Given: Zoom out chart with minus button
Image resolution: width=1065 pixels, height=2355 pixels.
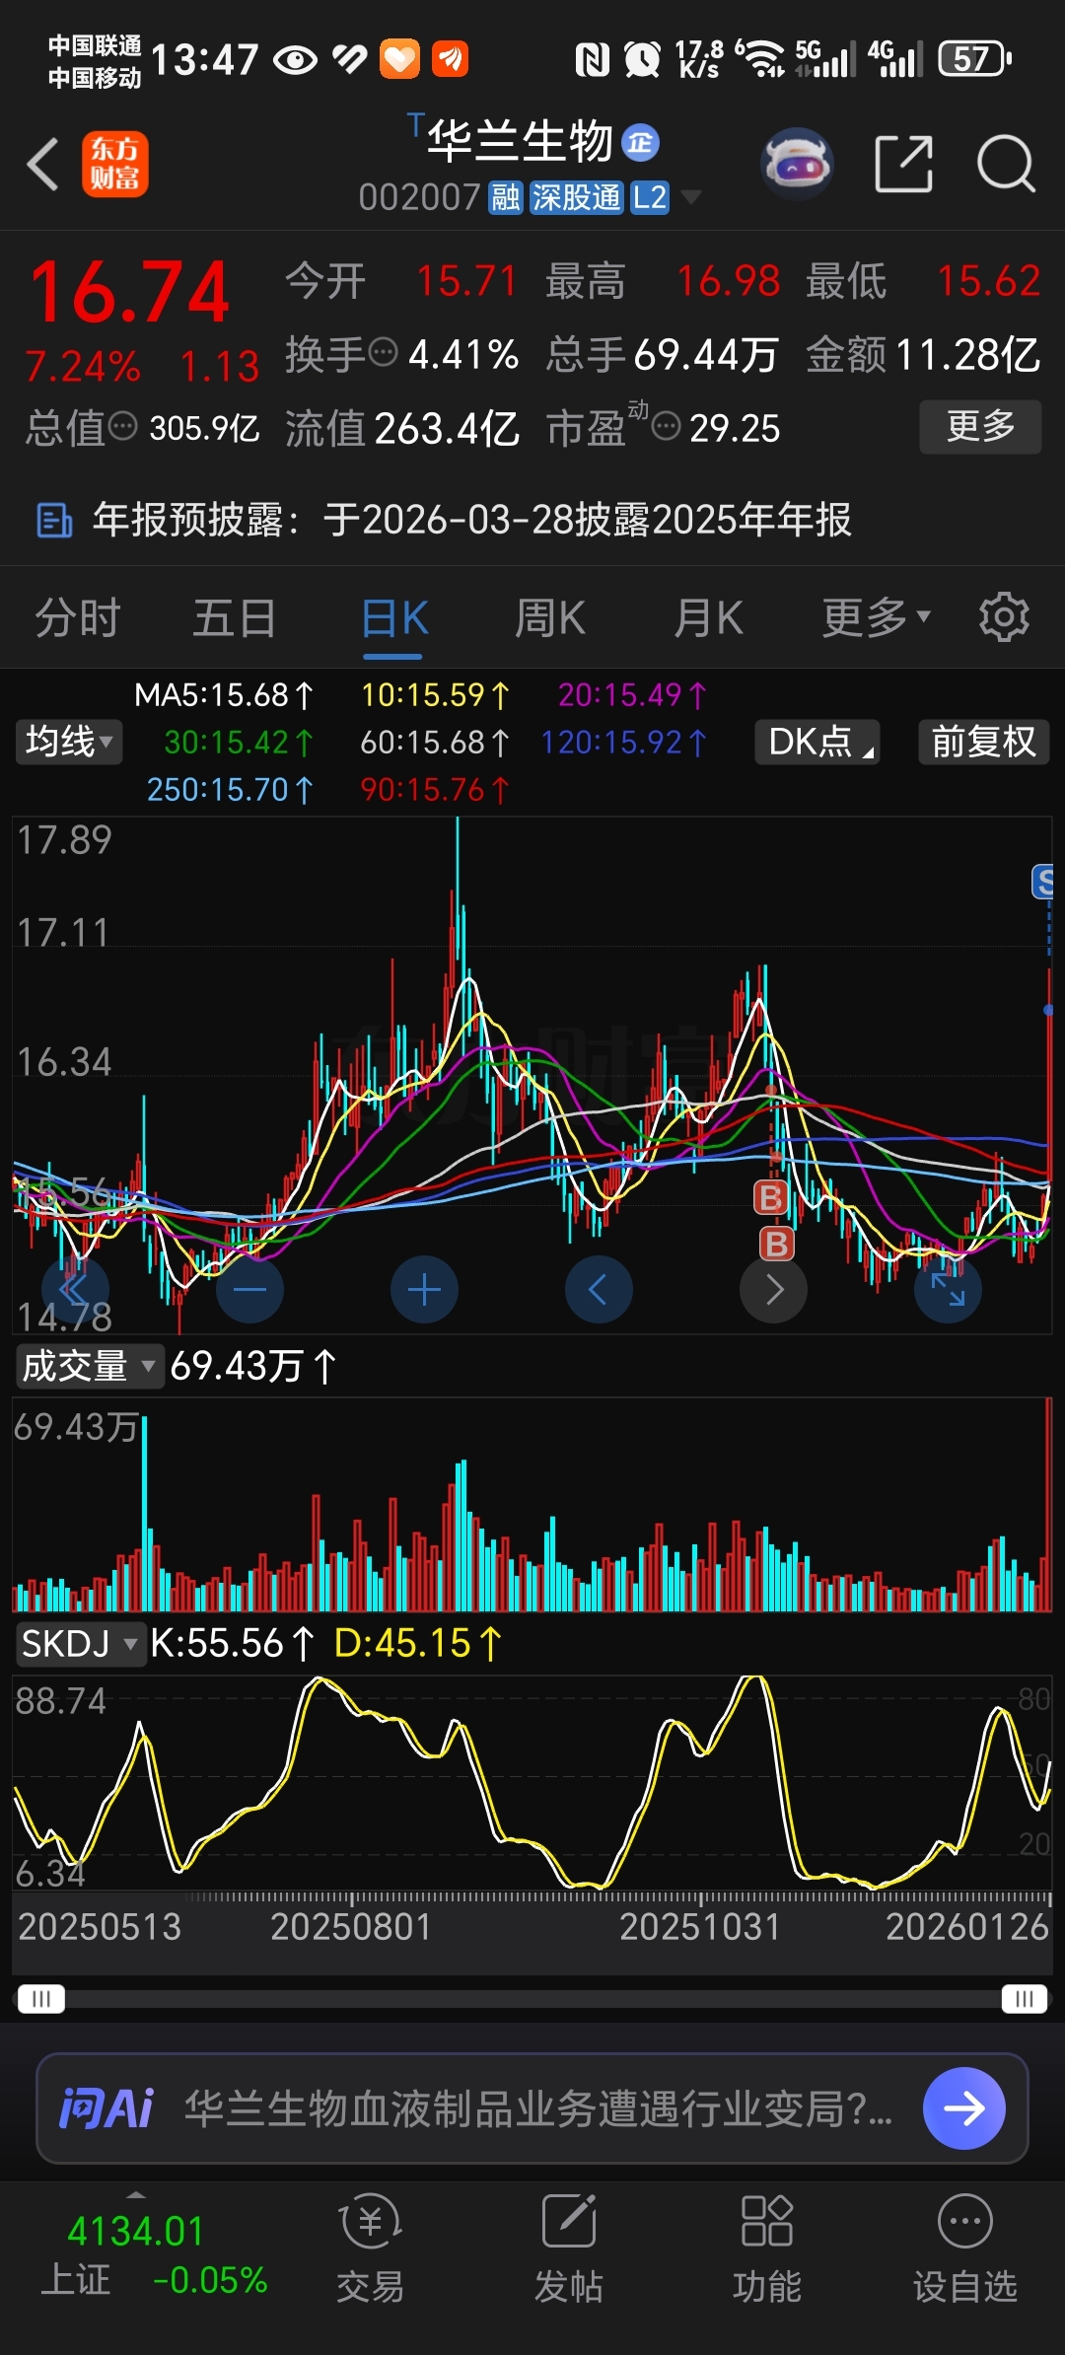Looking at the screenshot, I should point(249,1289).
